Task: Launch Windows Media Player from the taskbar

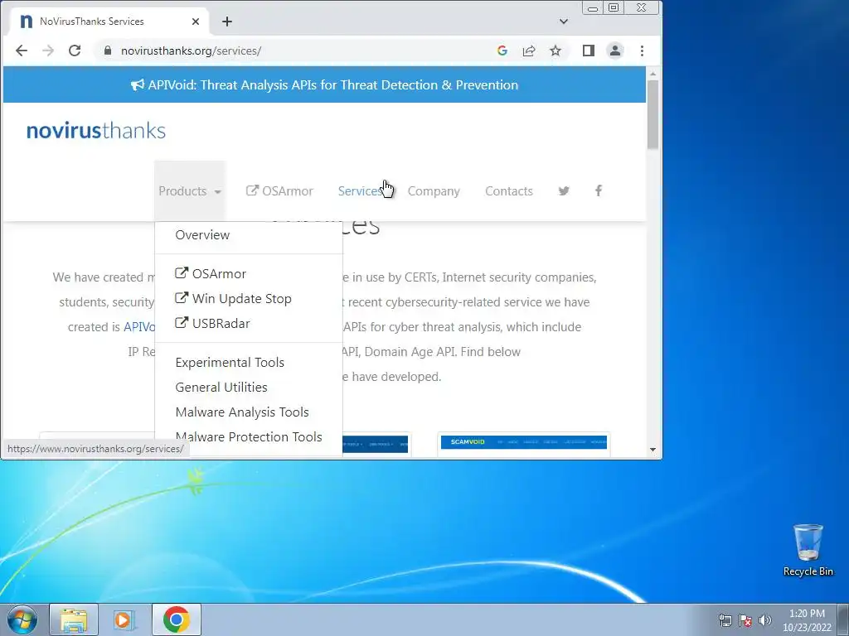Action: point(124,619)
